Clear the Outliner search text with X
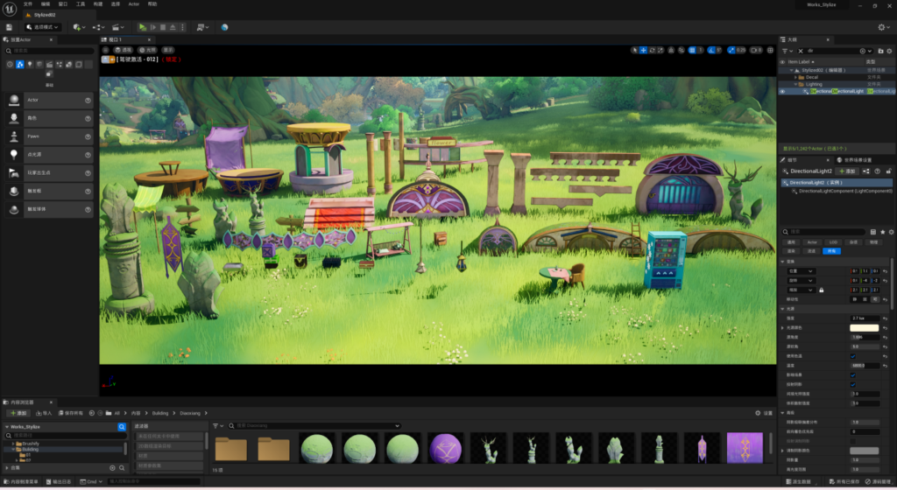The width and height of the screenshot is (897, 490). point(801,51)
